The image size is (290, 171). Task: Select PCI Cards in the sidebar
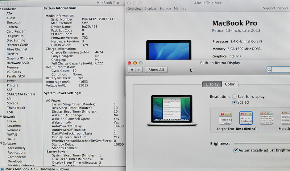tap(14, 72)
